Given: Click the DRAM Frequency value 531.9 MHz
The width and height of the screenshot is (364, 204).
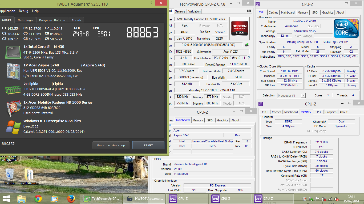Looking at the screenshot, I should pos(321,142).
